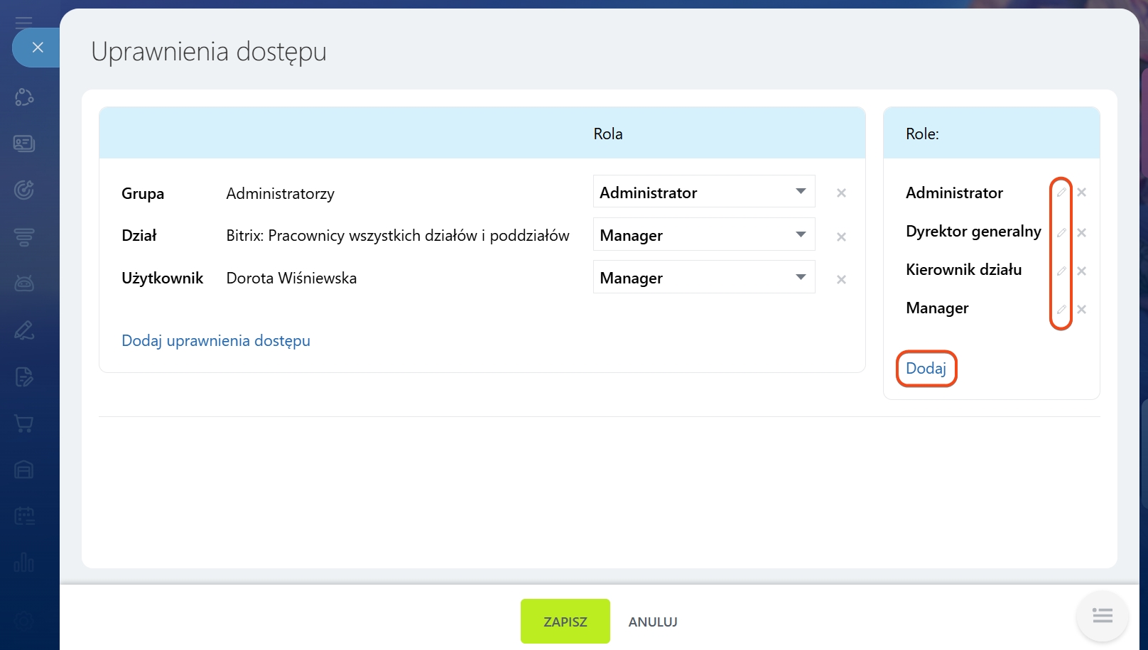Delete the Manager role from roles list

(1081, 309)
